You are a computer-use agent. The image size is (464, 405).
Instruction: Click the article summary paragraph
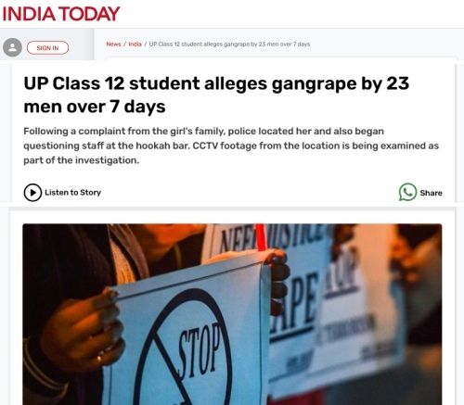(231, 146)
